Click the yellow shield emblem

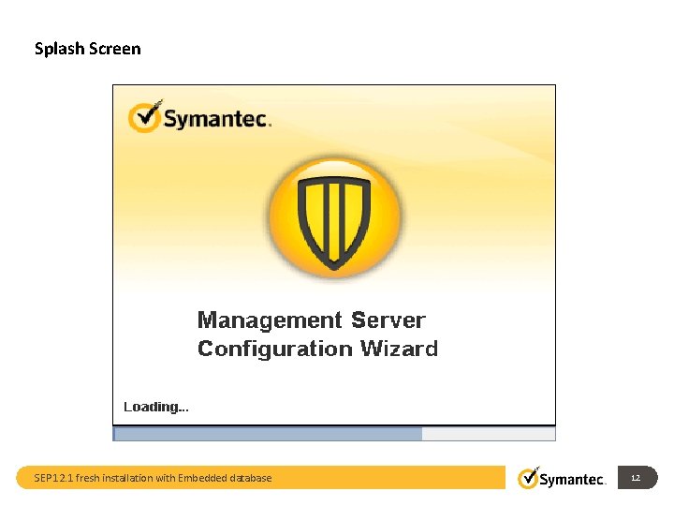tap(334, 219)
